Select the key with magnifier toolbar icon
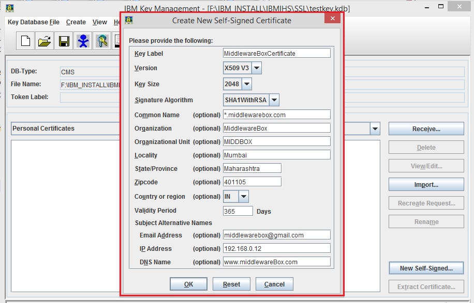This screenshot has height=303, width=474. point(102,41)
